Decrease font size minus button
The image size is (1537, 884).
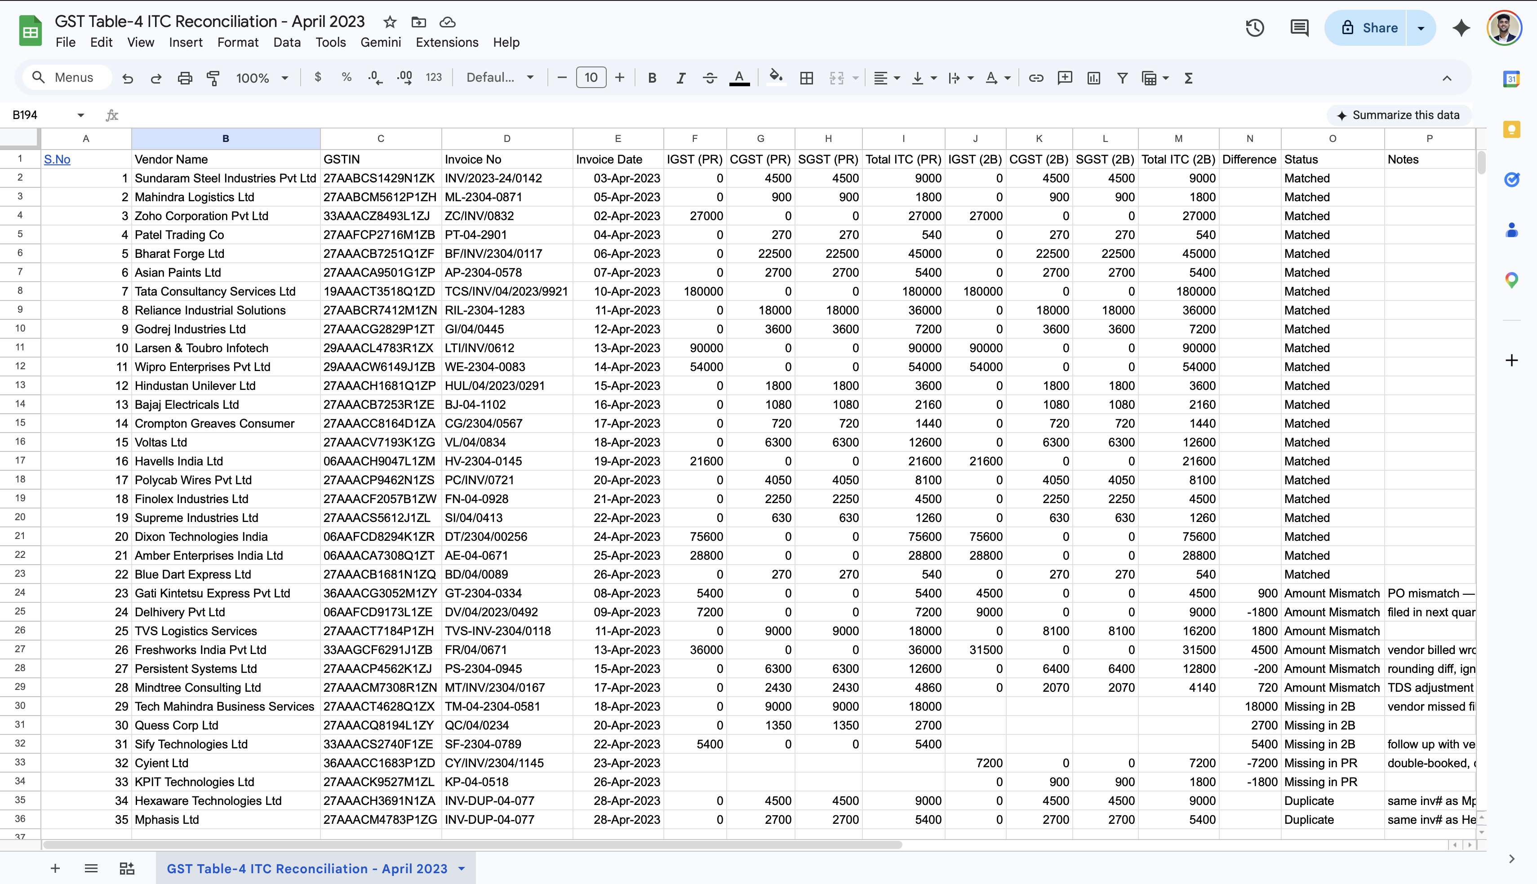pos(562,78)
